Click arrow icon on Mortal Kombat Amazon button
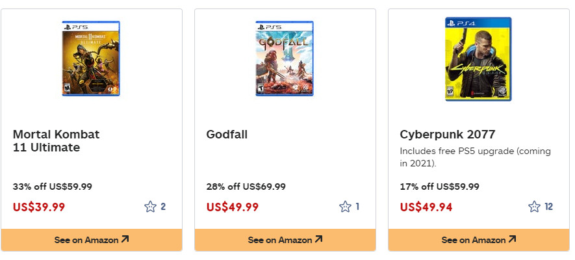The image size is (575, 260). tap(125, 239)
